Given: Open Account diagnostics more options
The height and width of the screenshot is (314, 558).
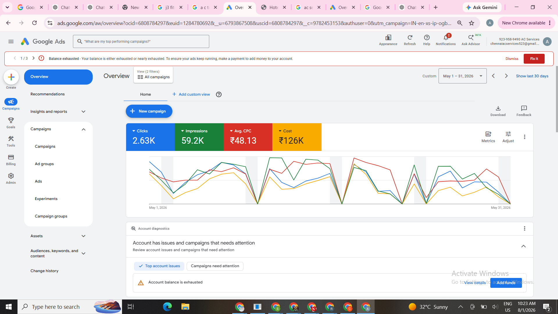Looking at the screenshot, I should point(525,229).
